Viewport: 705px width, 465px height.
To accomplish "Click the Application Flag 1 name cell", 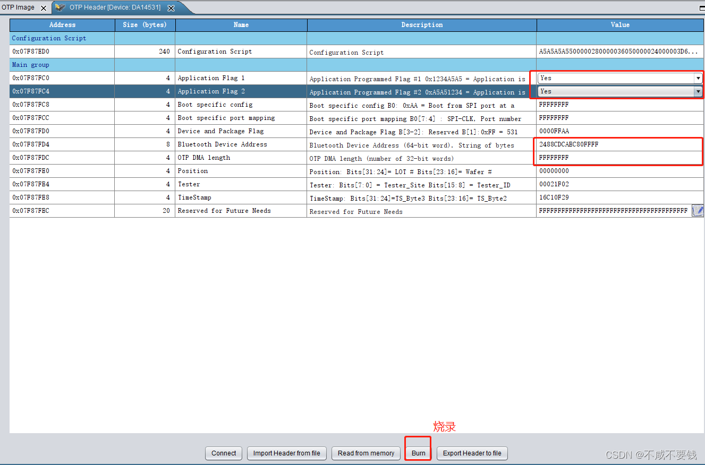I will [x=241, y=78].
